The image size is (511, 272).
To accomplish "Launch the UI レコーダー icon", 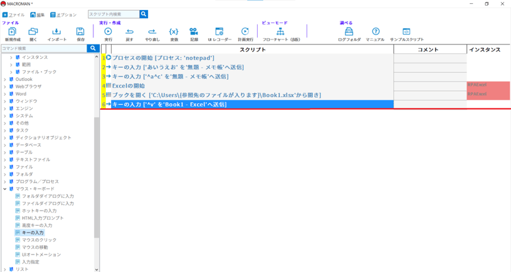I will (x=219, y=33).
